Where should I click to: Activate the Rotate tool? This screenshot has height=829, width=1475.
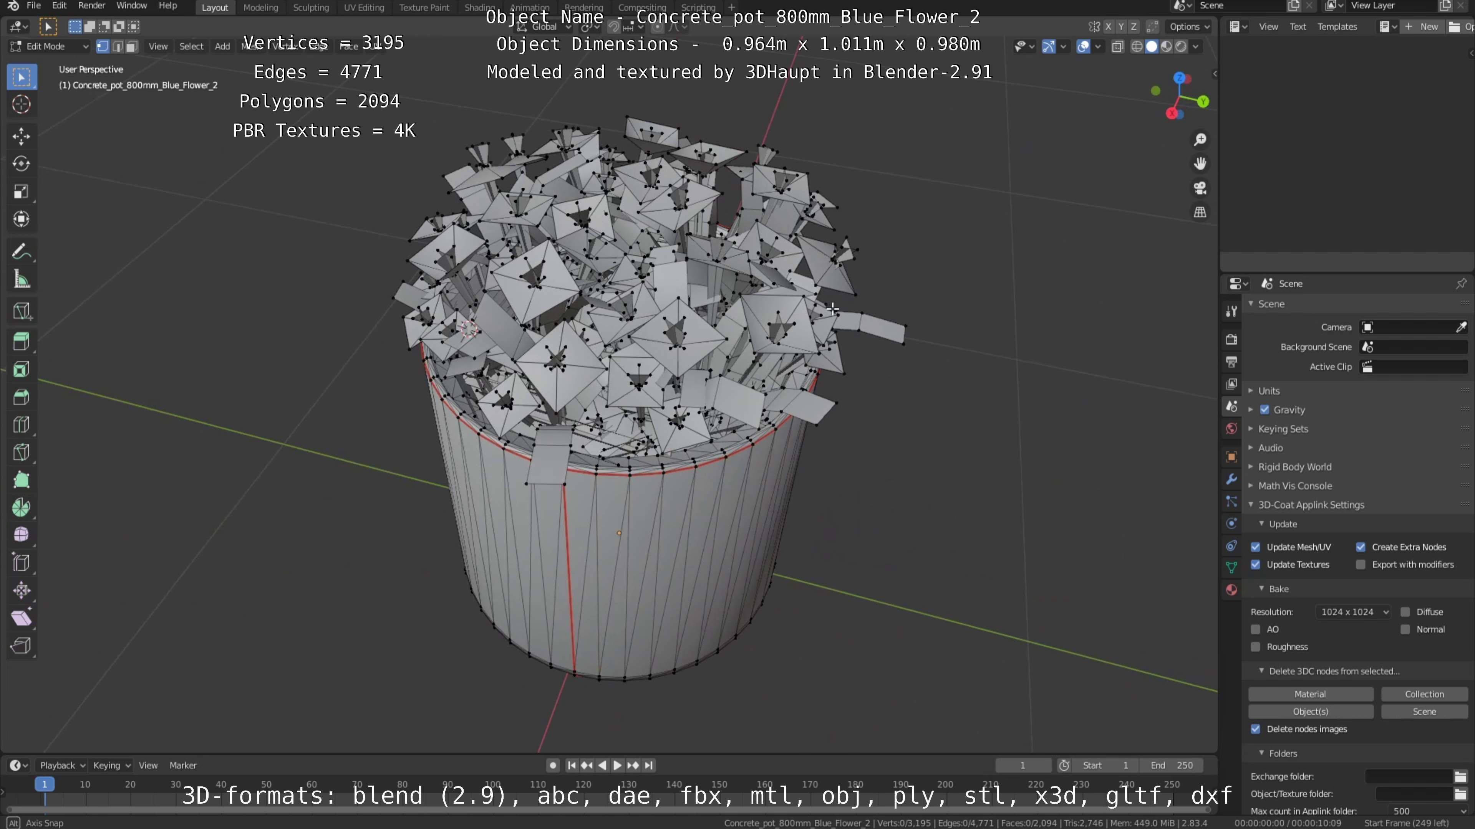(x=21, y=163)
